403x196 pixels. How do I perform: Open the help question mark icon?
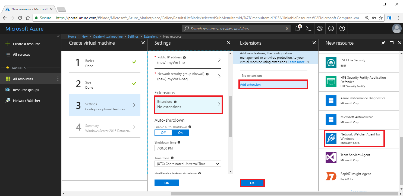point(342,28)
